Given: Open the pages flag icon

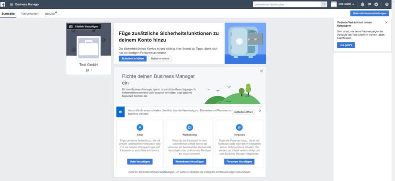Looking at the screenshot, I should click(369, 4).
